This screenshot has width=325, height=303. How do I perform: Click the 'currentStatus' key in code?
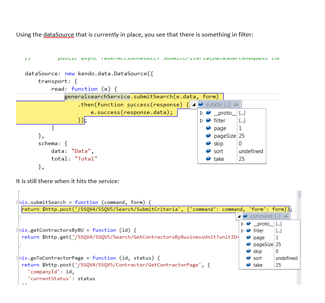point(50,279)
